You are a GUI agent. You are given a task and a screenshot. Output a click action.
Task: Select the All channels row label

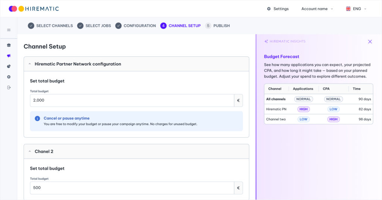coord(276,99)
